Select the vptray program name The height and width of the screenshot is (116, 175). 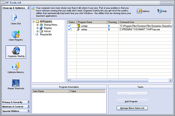tap(84, 29)
